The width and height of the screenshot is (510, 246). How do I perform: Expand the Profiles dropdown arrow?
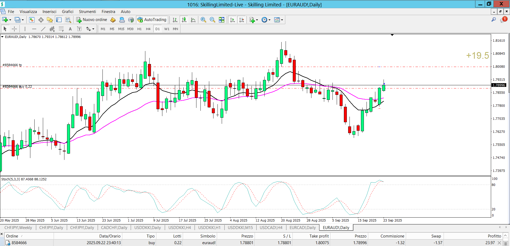(x=23, y=20)
